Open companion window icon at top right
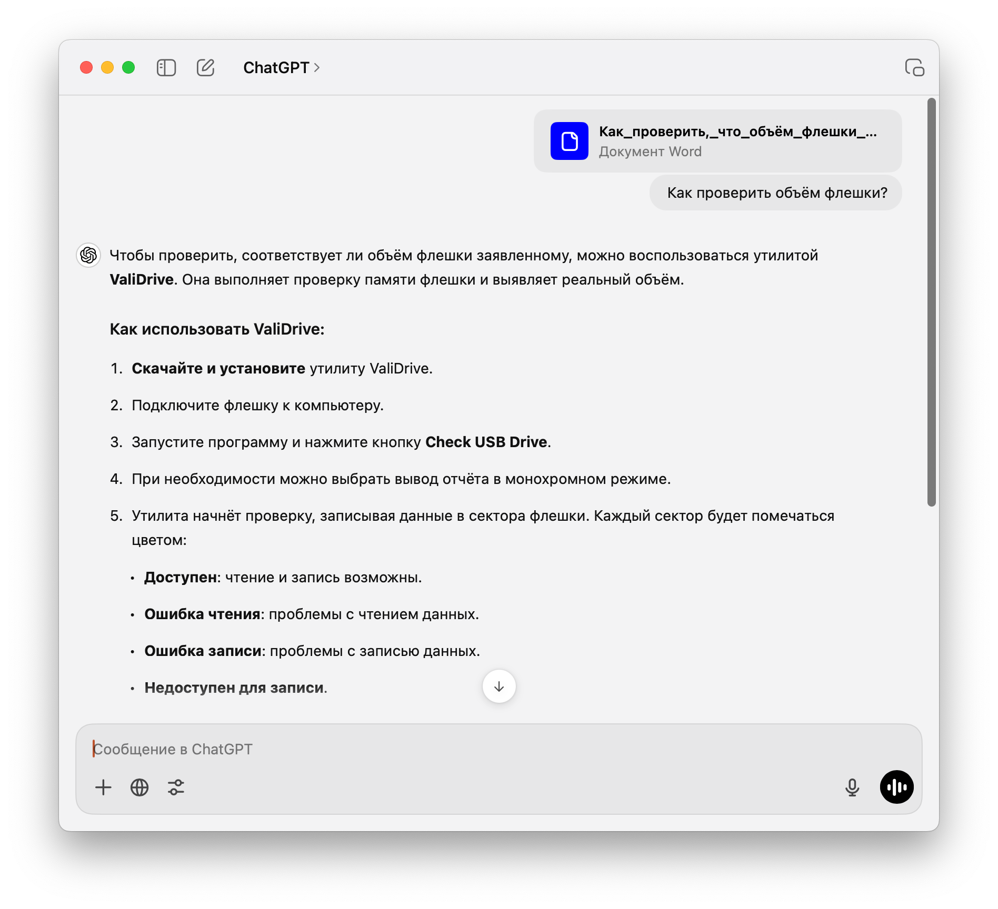This screenshot has width=998, height=909. coord(915,68)
